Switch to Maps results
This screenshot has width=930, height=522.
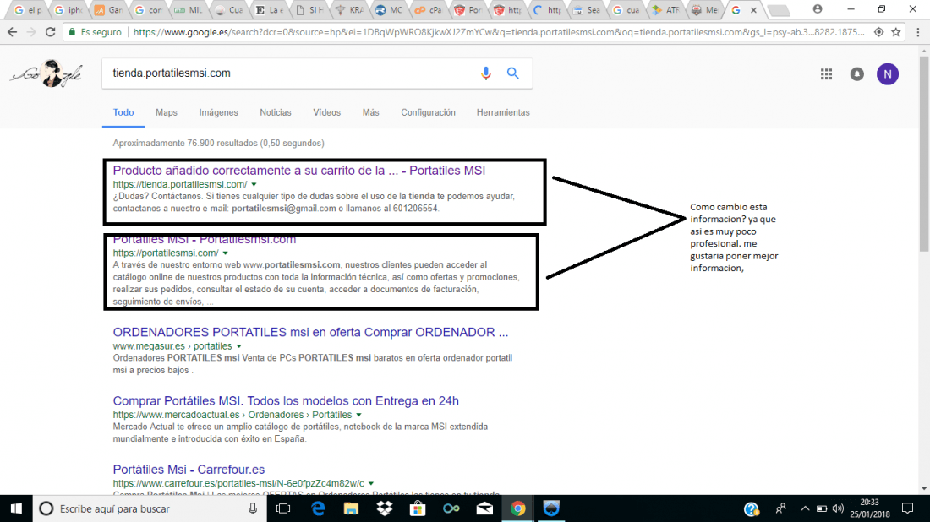pos(166,112)
